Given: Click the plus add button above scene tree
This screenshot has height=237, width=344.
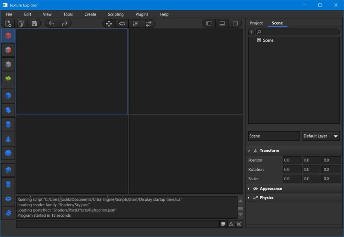Looking at the screenshot, I should coord(251,32).
